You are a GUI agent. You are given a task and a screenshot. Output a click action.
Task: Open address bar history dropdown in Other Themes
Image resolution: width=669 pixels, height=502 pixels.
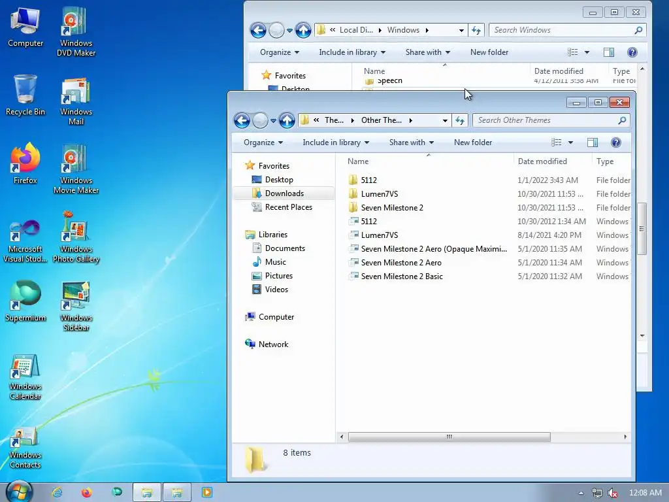click(x=445, y=121)
